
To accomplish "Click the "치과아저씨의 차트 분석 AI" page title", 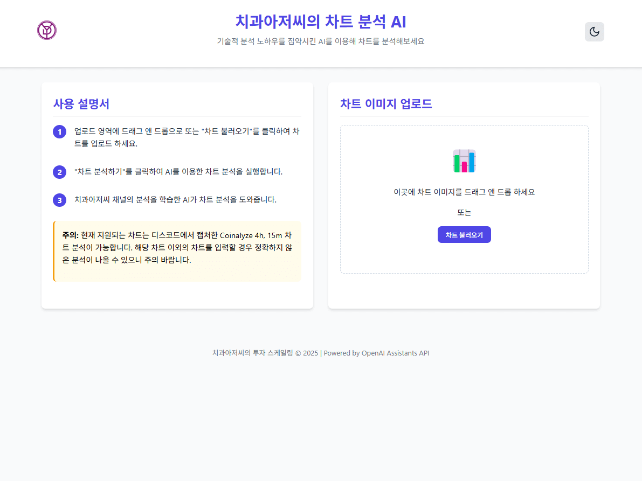I will tap(320, 22).
